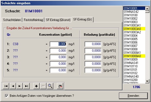151x102 pixels.
Task: Open the Feststoffeintrag tab
Action: coord(33,20)
